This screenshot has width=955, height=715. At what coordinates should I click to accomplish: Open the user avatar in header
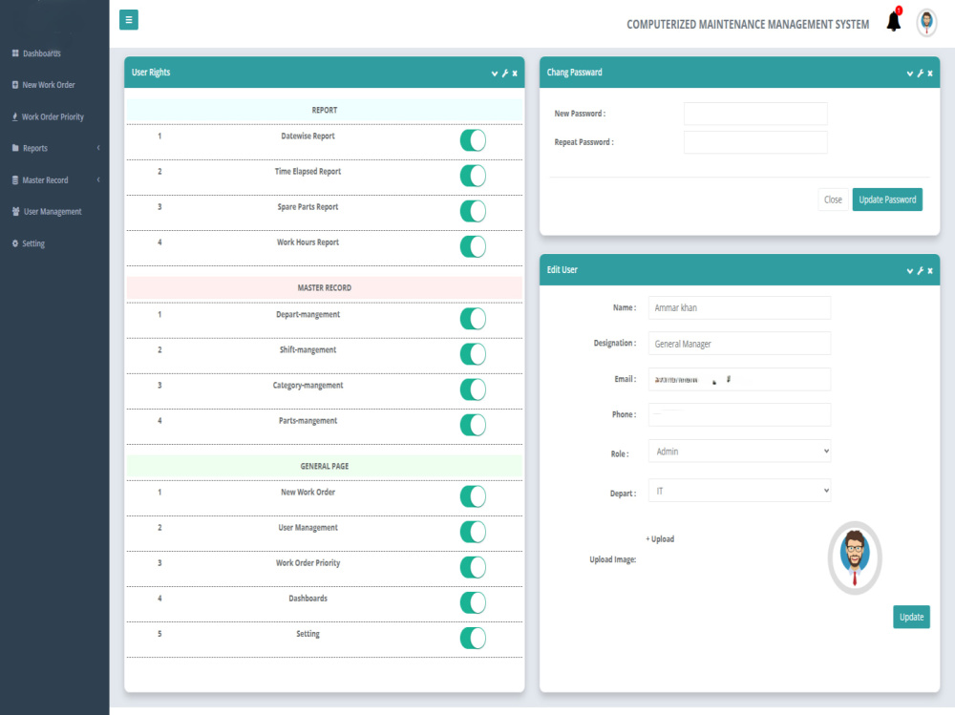[926, 23]
